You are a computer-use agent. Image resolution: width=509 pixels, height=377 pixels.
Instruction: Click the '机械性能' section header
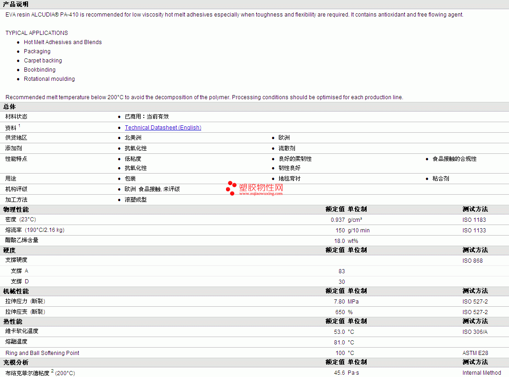(x=16, y=291)
